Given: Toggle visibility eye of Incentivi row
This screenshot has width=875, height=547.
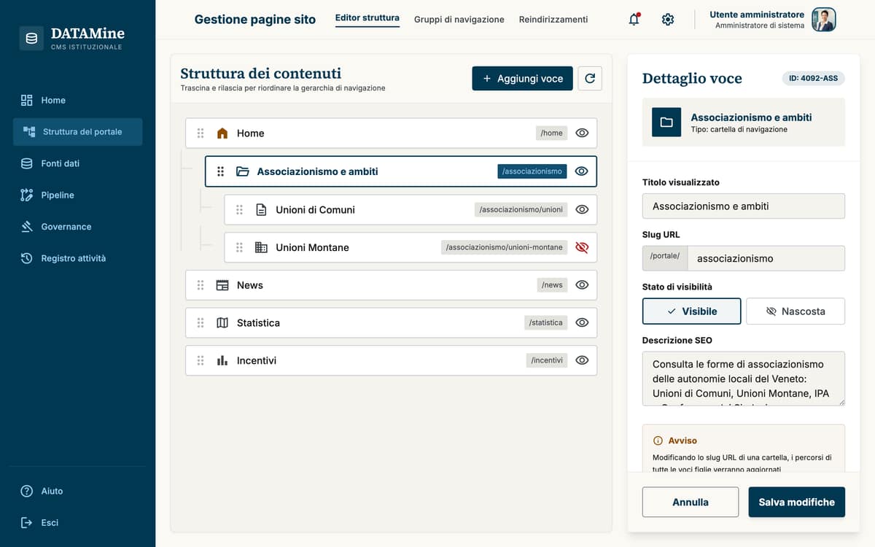Looking at the screenshot, I should click(x=582, y=360).
